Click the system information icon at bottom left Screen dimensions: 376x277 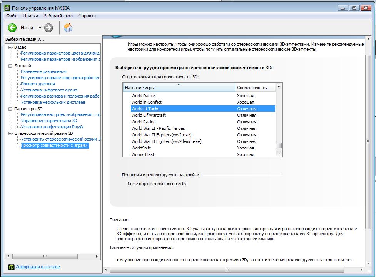[11, 267]
